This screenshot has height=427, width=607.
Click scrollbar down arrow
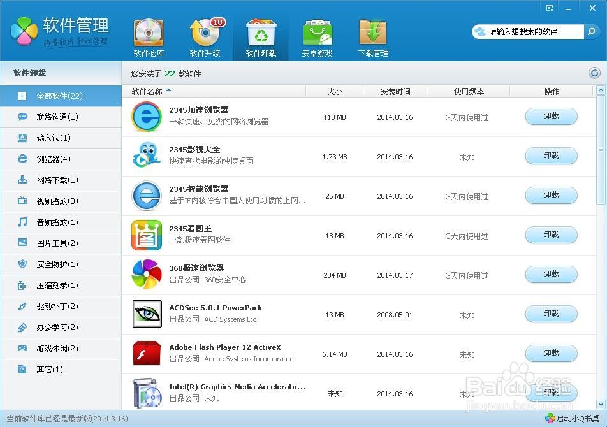(x=601, y=404)
